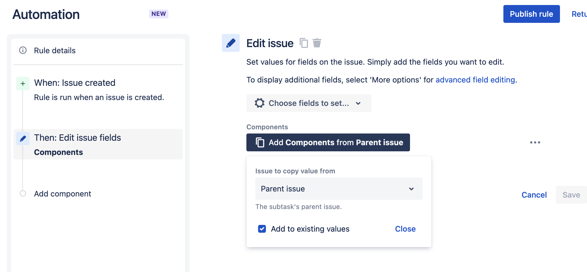Toggle the Add to existing values checkbox
Image resolution: width=587 pixels, height=272 pixels.
262,229
